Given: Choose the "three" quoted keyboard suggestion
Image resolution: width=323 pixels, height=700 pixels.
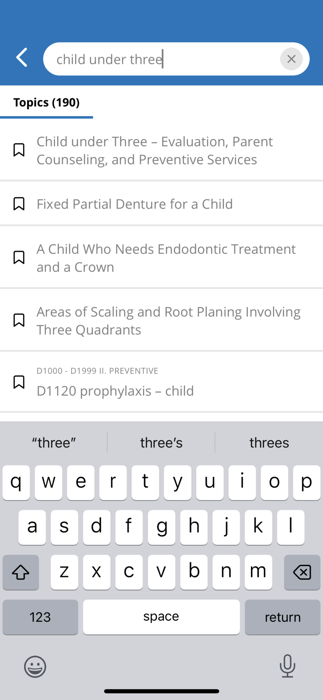Looking at the screenshot, I should [x=54, y=443].
